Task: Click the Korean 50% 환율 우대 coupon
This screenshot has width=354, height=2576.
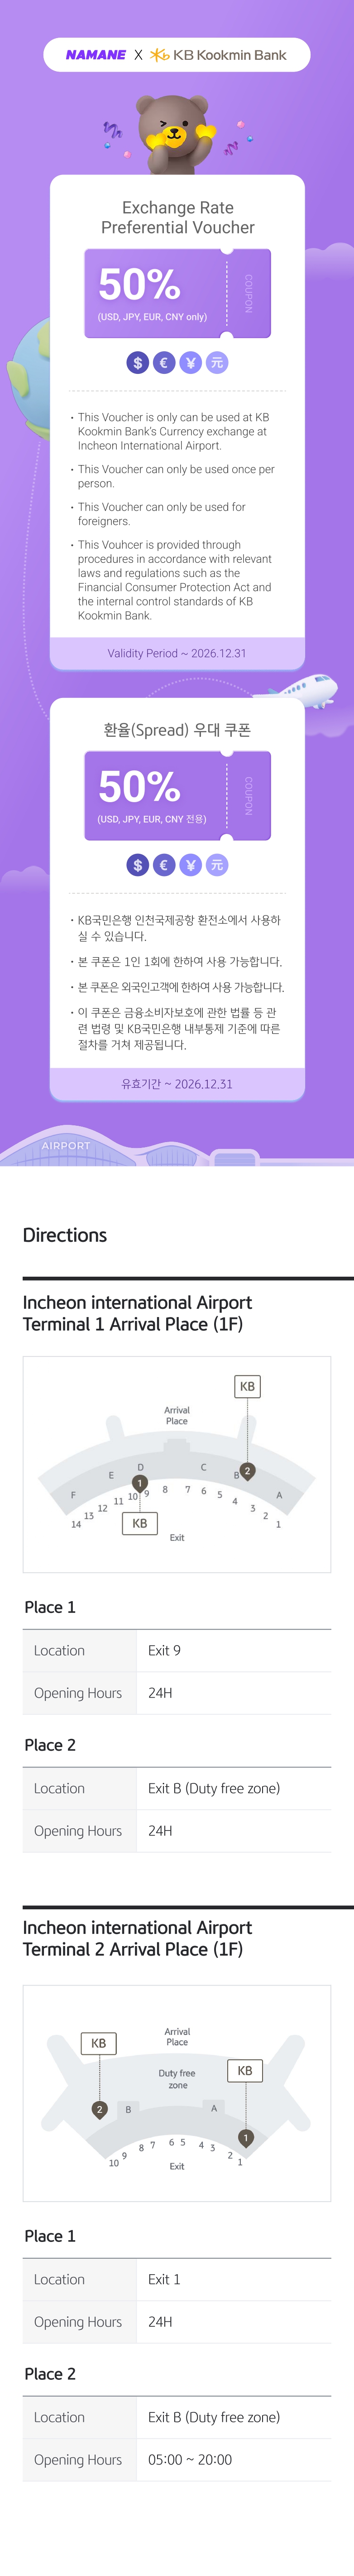Action: [x=177, y=795]
